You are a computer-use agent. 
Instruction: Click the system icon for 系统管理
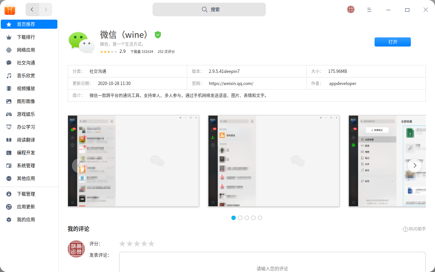[x=9, y=166]
